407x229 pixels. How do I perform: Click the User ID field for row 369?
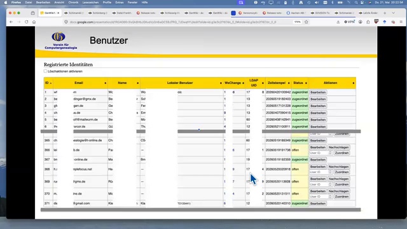(319, 184)
